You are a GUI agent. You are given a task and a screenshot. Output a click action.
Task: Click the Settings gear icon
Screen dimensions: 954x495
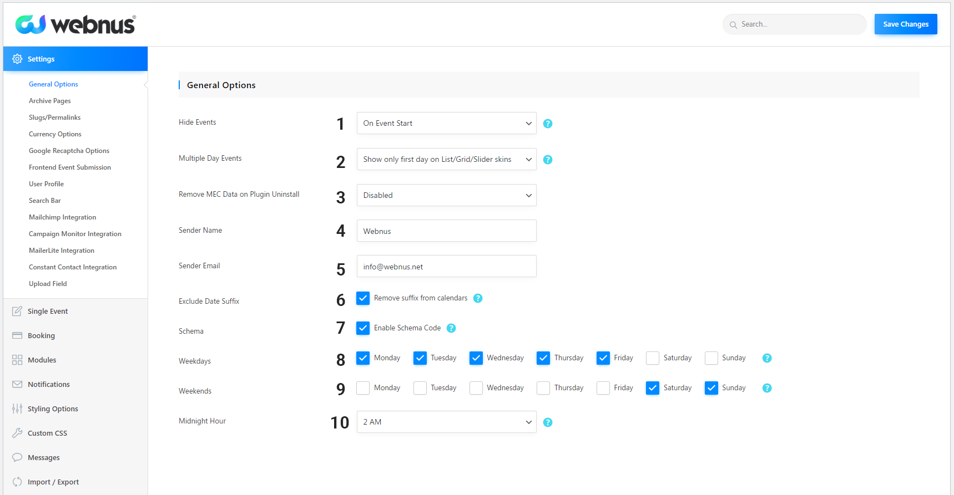tap(17, 59)
